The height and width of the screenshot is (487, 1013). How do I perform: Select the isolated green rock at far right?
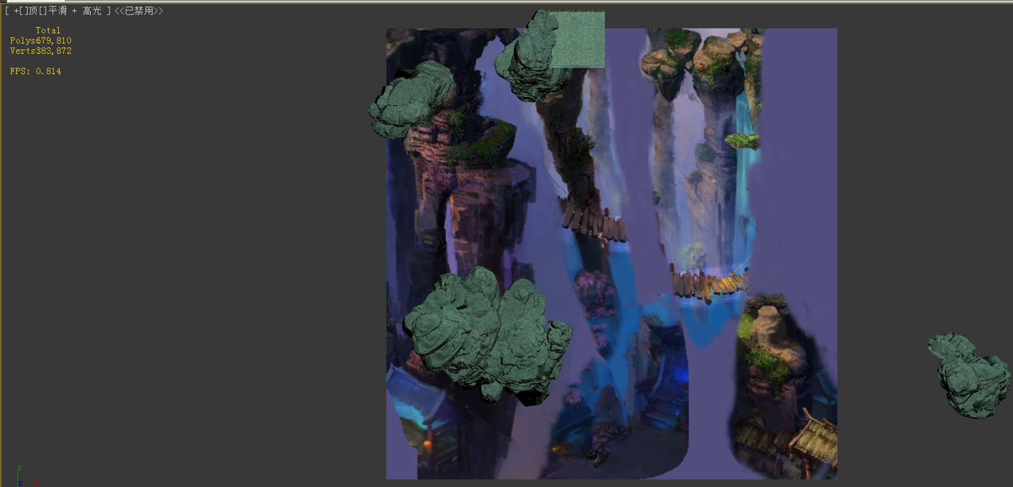pyautogui.click(x=969, y=375)
